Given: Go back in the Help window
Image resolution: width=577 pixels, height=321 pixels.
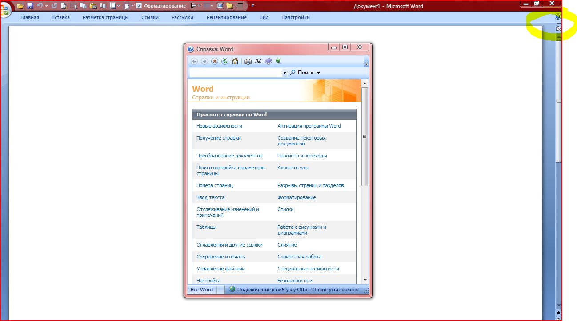Looking at the screenshot, I should 194,61.
